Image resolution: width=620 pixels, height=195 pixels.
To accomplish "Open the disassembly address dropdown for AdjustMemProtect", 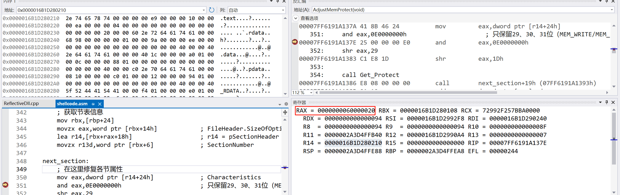I will 612,10.
